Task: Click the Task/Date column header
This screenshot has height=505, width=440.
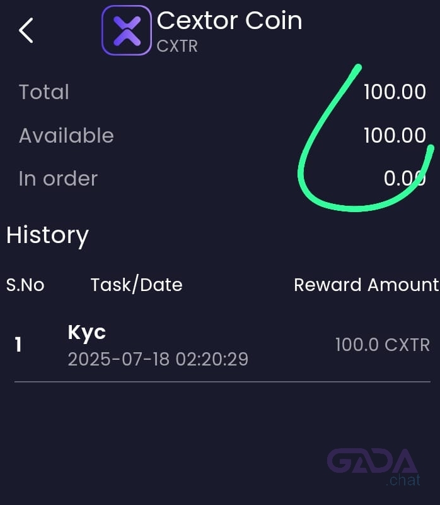Action: pyautogui.click(x=137, y=285)
